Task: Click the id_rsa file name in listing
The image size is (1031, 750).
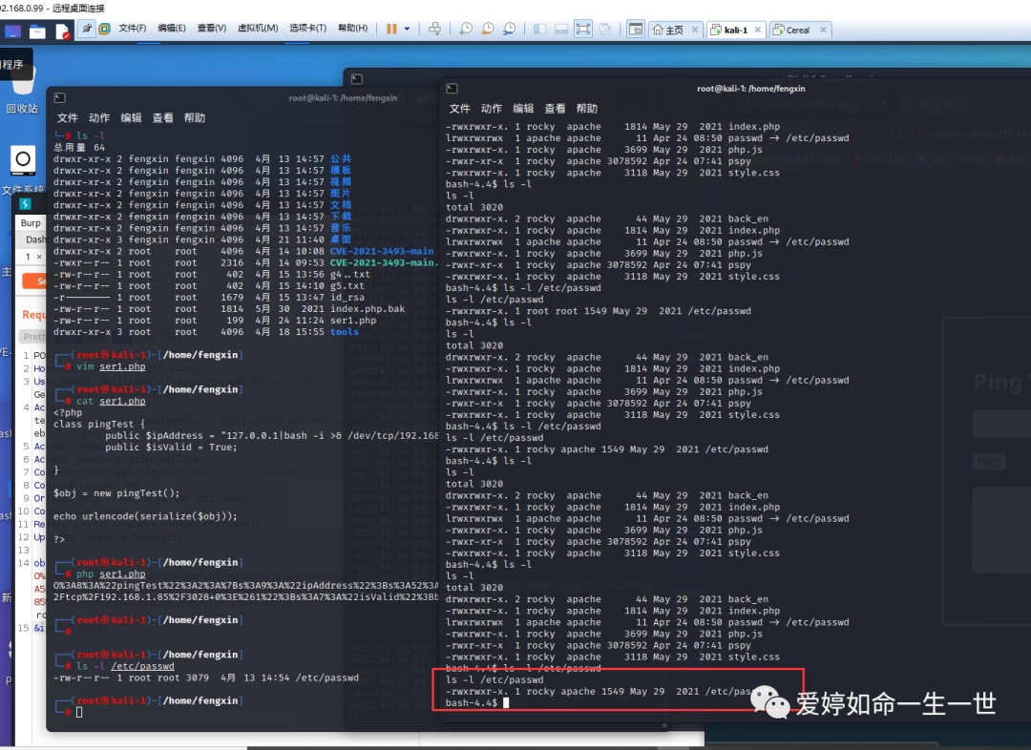Action: coord(347,297)
